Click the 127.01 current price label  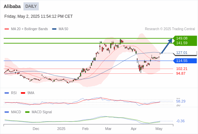click(182, 53)
